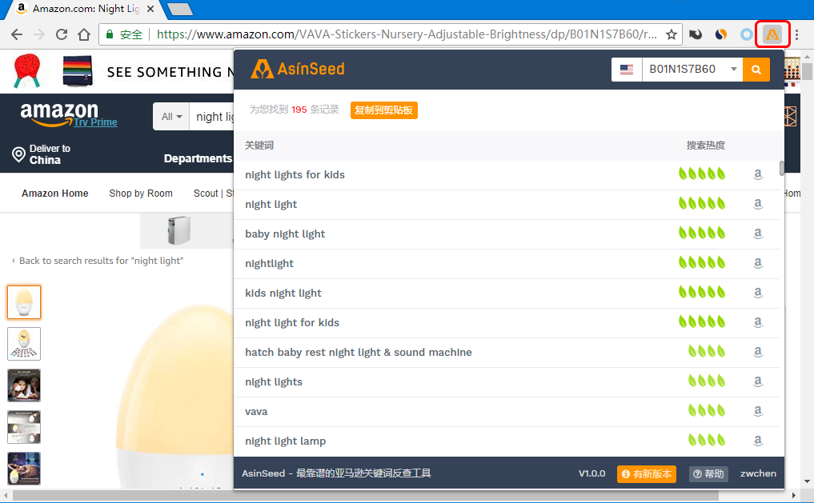The width and height of the screenshot is (814, 503).
Task: Click the orange-blue swirl extension icon
Action: [720, 34]
